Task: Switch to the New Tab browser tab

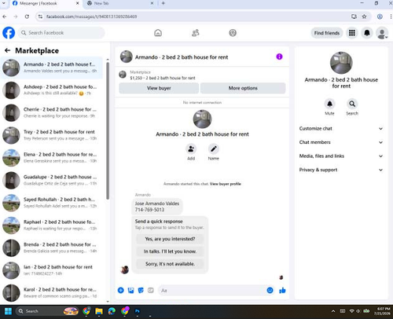Action: [120, 4]
